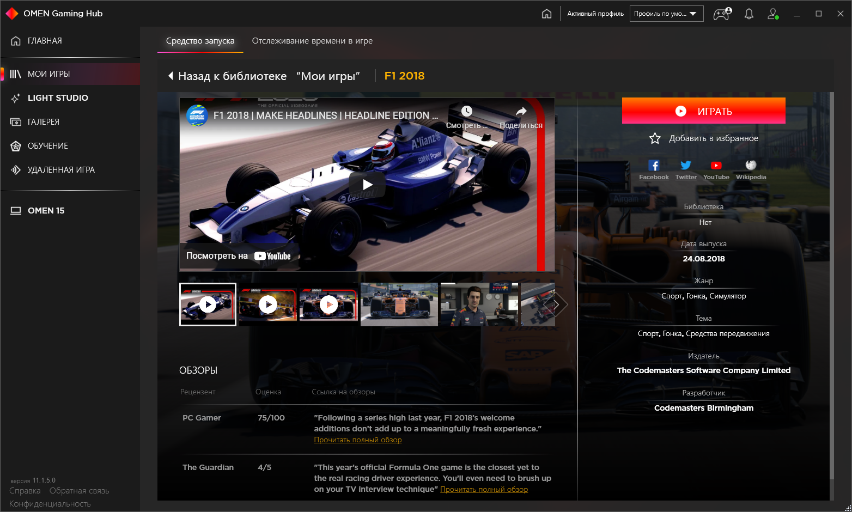Click the game page vertical scrollbar

[831, 286]
